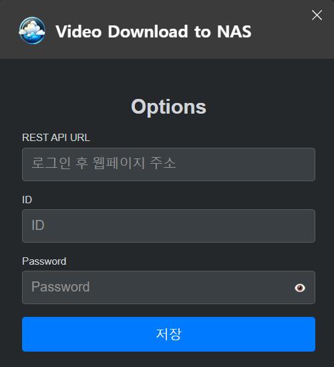Dismiss the dialog using the X icon
334x367 pixels.
pos(317,15)
